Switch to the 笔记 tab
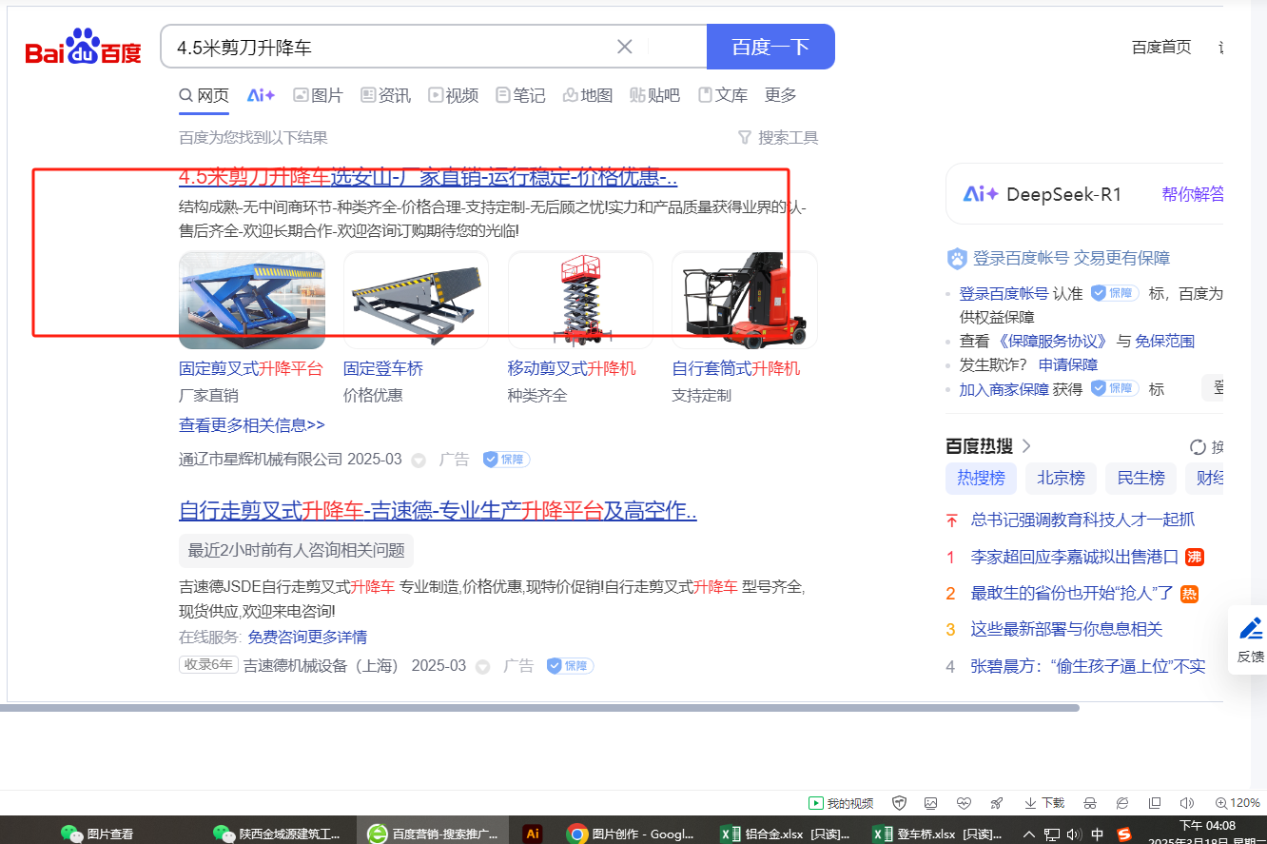This screenshot has height=844, width=1267. 520,95
